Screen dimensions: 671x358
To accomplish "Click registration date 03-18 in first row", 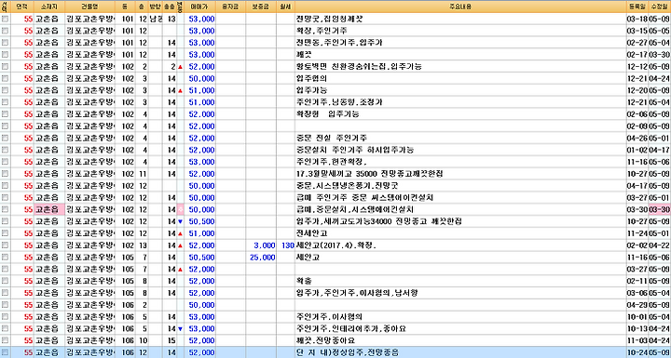I will click(637, 20).
